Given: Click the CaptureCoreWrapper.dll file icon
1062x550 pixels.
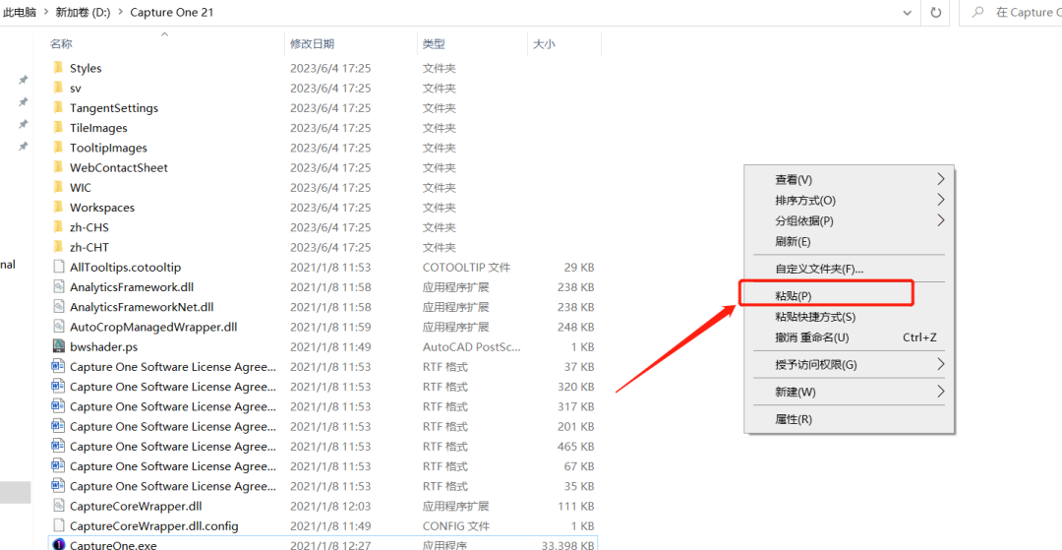Looking at the screenshot, I should click(58, 506).
